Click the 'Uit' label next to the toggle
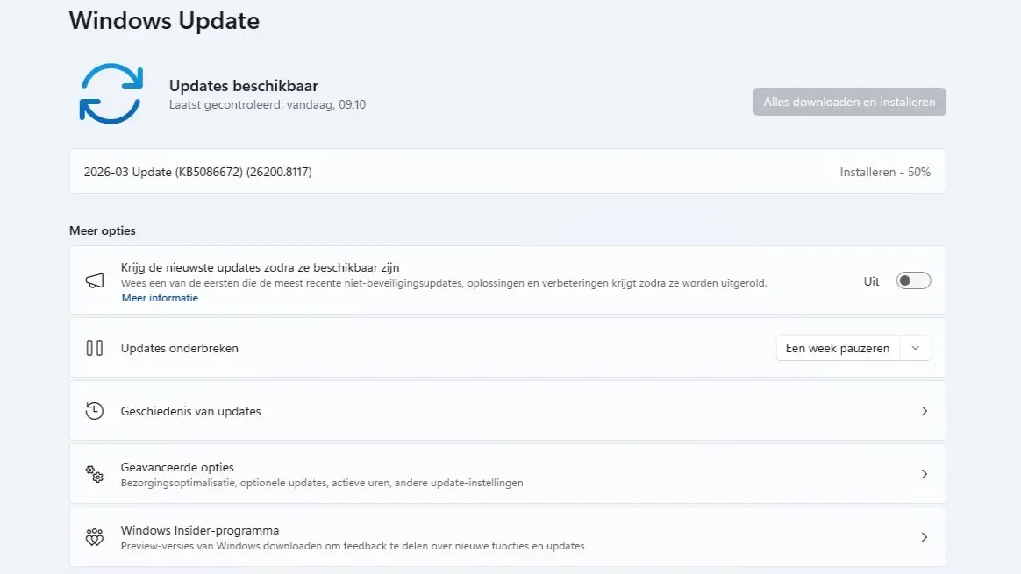The image size is (1021, 574). pos(871,281)
